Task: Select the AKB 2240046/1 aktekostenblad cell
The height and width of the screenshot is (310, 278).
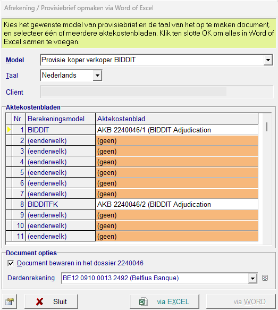Action: (177, 130)
